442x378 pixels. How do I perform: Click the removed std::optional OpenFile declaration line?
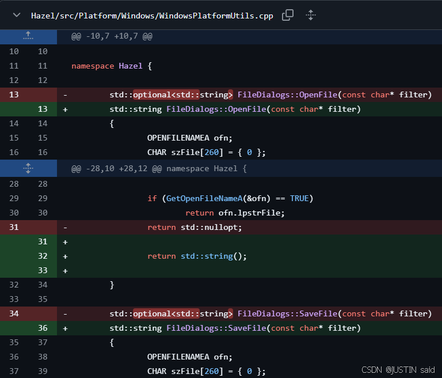coord(270,94)
